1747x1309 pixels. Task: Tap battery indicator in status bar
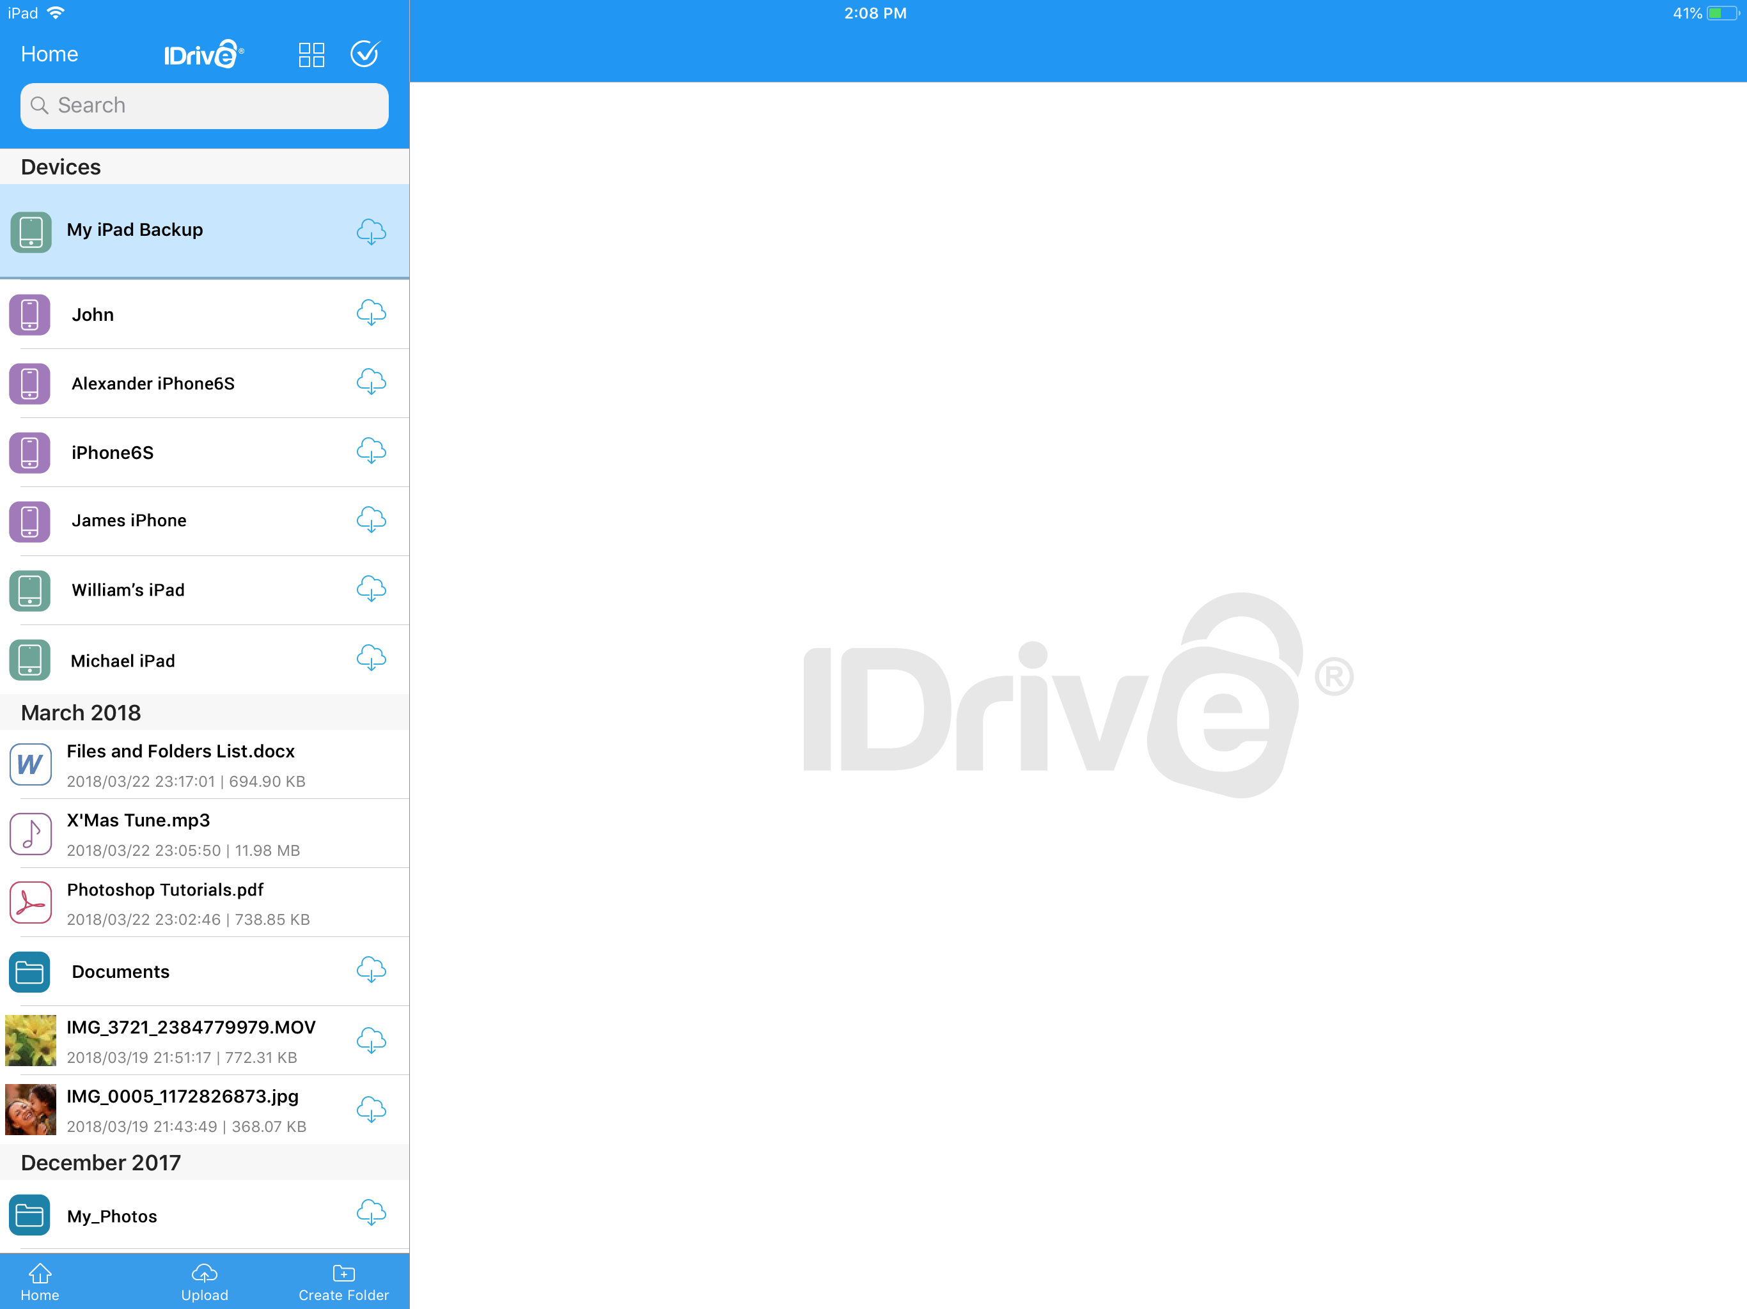pyautogui.click(x=1721, y=13)
